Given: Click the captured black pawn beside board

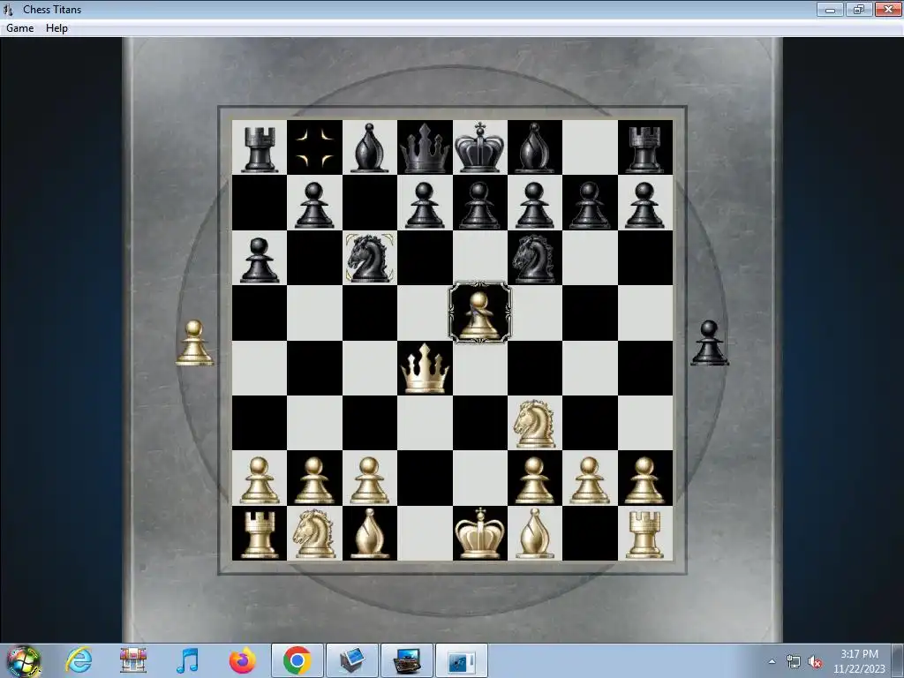Looking at the screenshot, I should (x=710, y=343).
